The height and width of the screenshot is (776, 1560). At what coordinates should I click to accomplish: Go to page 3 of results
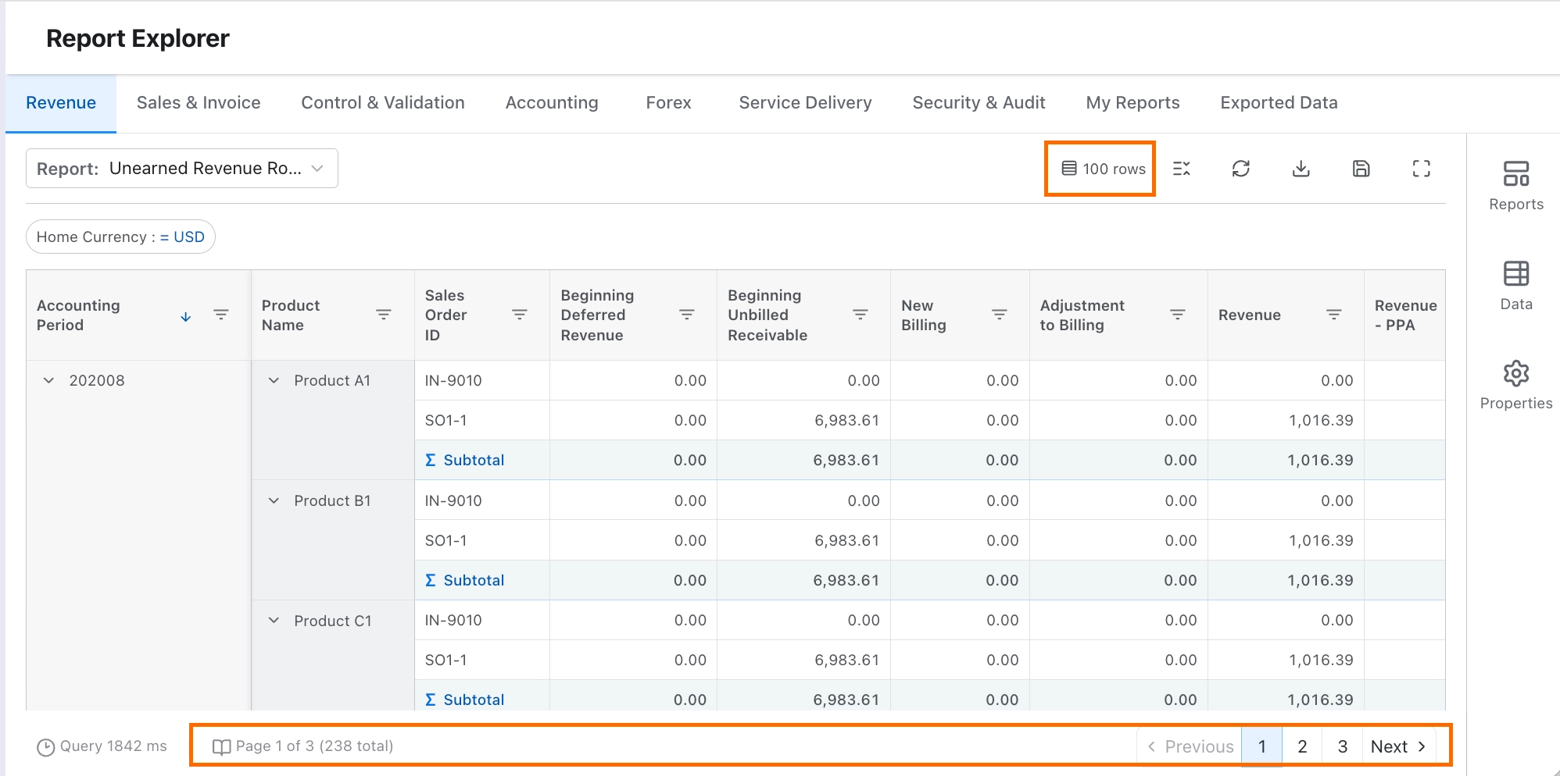1343,746
